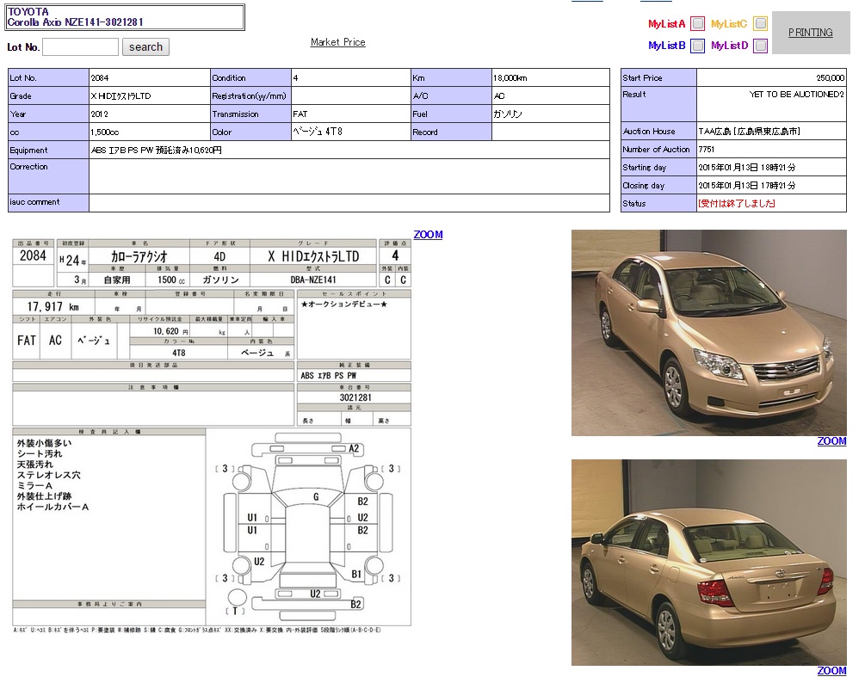Toggle the MyListD checkbox

[760, 46]
